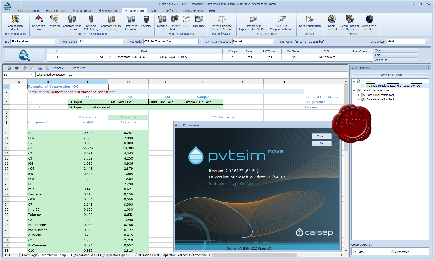Copy selected cells icon

click(32, 68)
